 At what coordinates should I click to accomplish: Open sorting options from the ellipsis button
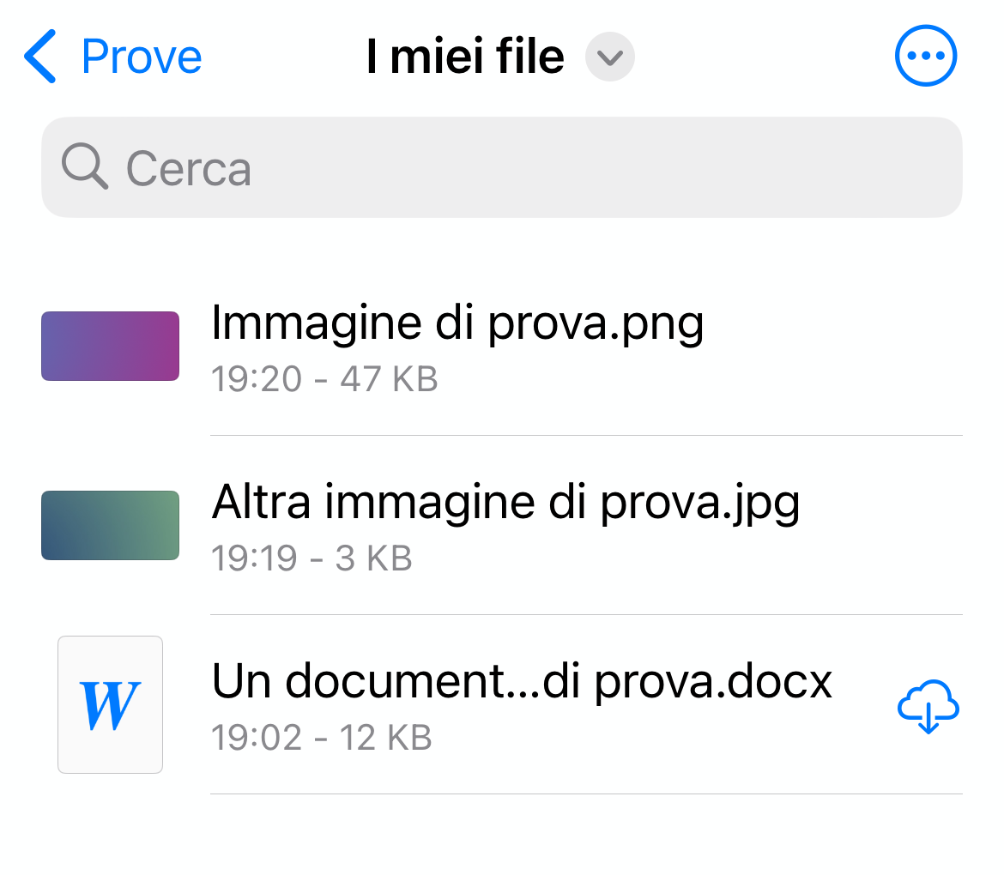(x=925, y=55)
